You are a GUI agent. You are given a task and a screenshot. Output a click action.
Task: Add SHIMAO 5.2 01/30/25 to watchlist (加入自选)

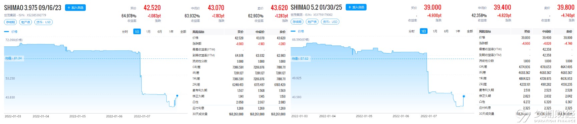[x=356, y=7]
